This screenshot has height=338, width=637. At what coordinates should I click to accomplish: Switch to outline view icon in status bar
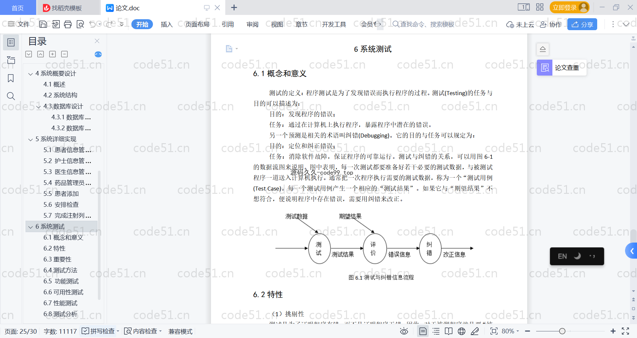point(436,331)
